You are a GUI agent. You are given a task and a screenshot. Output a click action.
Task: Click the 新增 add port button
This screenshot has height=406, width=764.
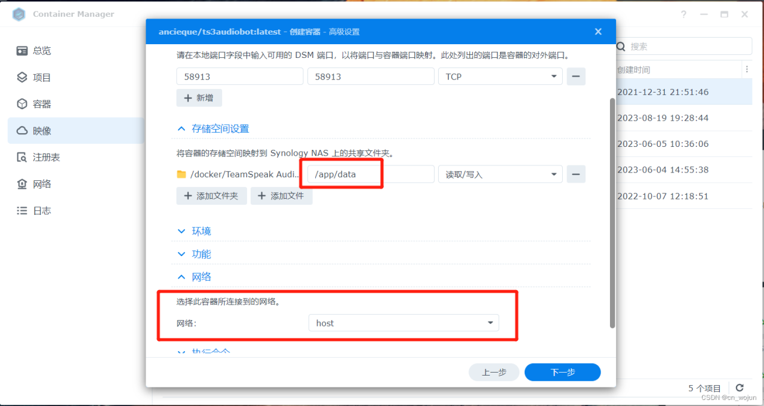[199, 97]
